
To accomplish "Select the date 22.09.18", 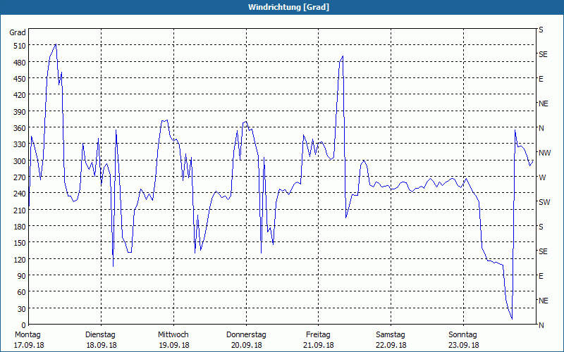I will [391, 346].
